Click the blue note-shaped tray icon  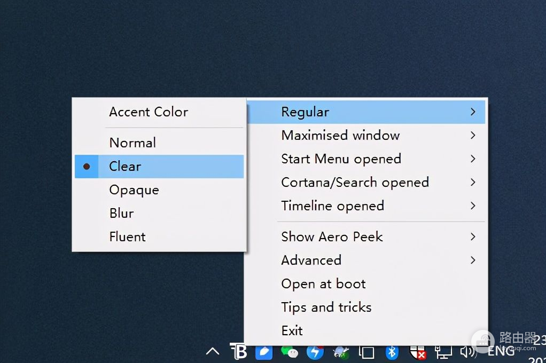tap(264, 352)
